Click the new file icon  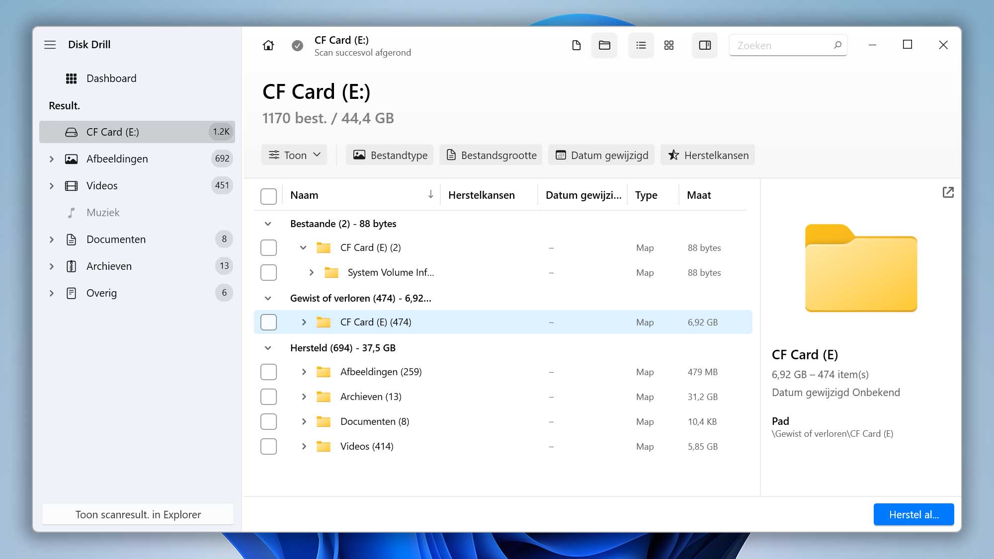[x=576, y=44]
